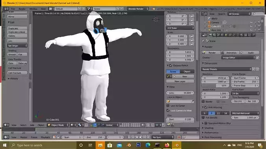
Task: Click the Animation render button
Action: [229, 53]
